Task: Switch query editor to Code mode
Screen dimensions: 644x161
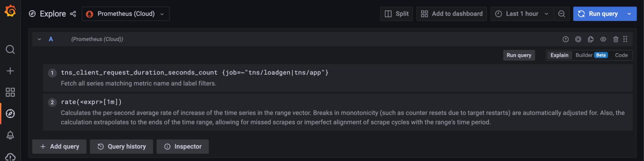Action: point(621,55)
